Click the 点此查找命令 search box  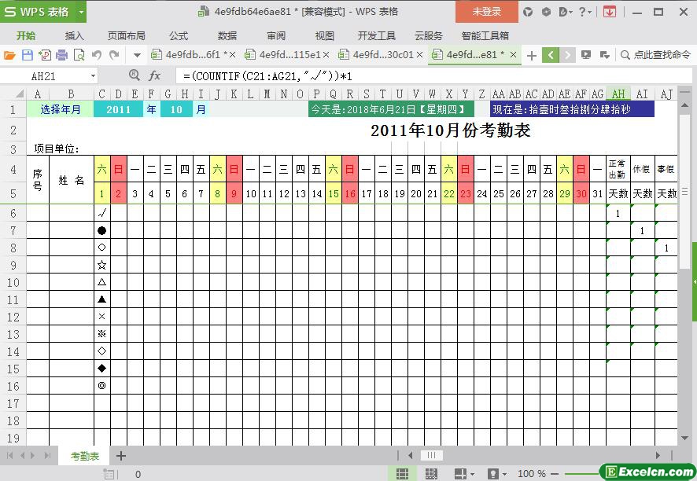click(x=656, y=55)
